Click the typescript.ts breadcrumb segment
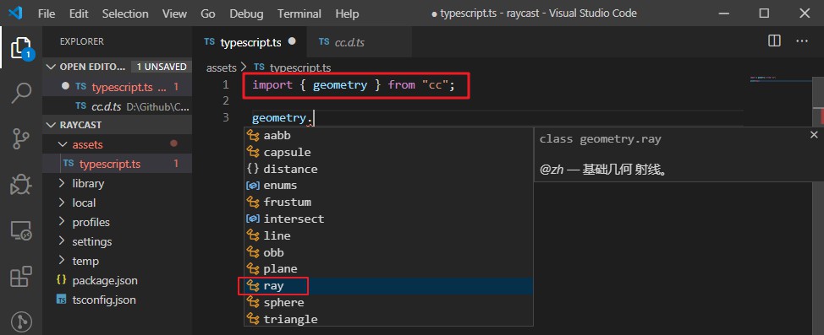The width and height of the screenshot is (824, 335). click(x=300, y=68)
